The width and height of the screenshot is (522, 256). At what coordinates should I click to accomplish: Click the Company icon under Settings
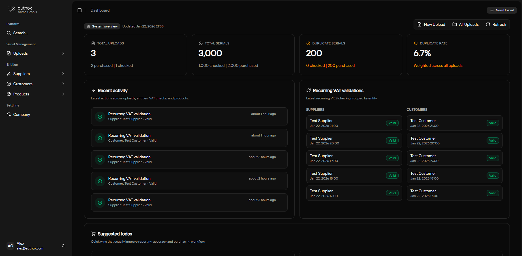click(9, 114)
